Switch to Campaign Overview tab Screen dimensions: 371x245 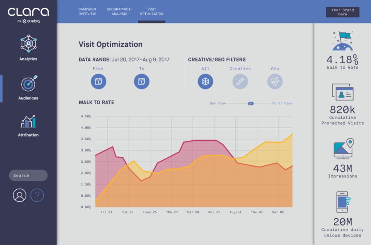coord(87,12)
